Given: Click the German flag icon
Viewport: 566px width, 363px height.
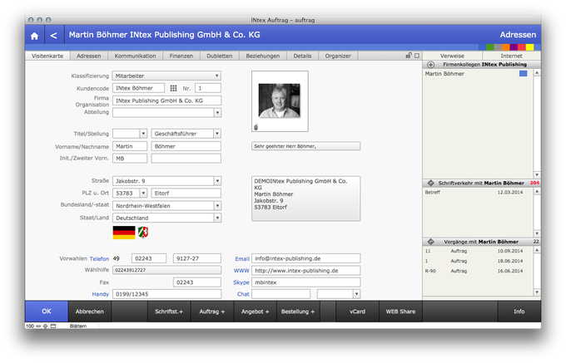Looking at the screenshot, I should [x=124, y=233].
